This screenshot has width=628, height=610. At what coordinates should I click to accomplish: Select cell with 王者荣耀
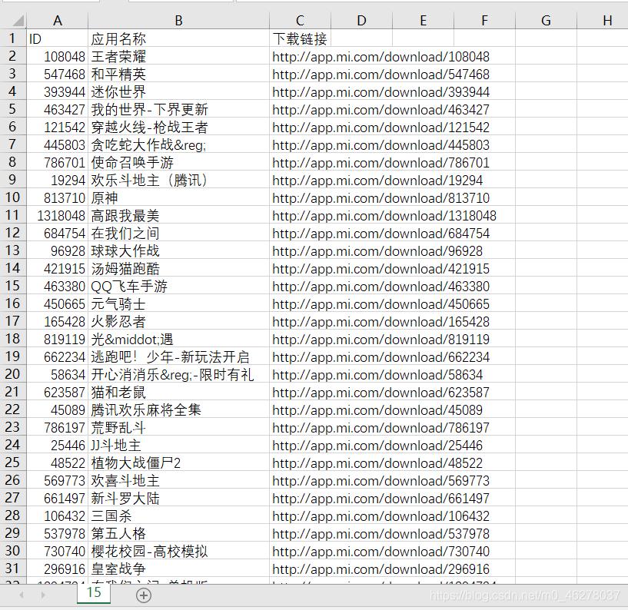click(x=178, y=56)
